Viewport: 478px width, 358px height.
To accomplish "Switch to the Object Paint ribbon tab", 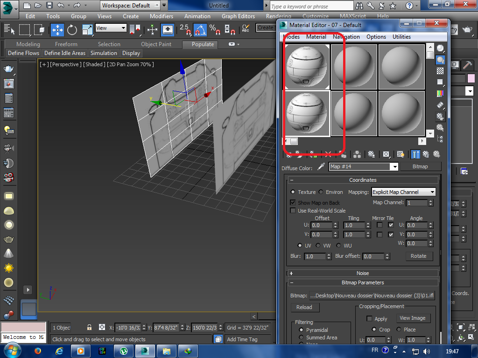I will (x=156, y=44).
